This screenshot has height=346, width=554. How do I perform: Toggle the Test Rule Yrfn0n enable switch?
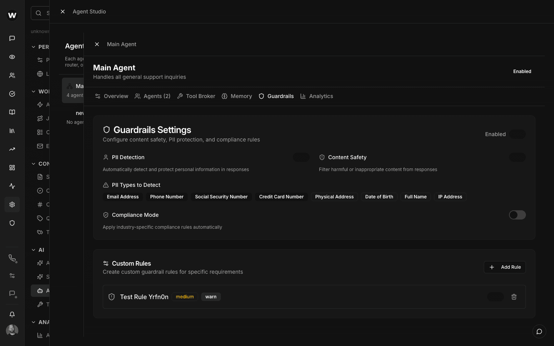pos(496,297)
